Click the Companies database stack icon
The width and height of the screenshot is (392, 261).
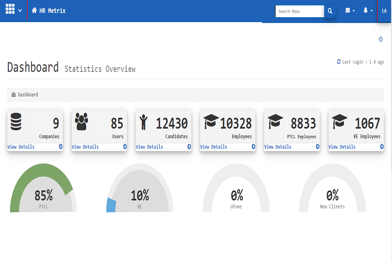[16, 121]
